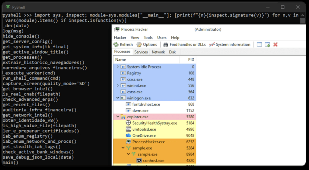Collapse the sample.exe node with PID 5284
Screen dimensions: 309x170
click(x=123, y=148)
